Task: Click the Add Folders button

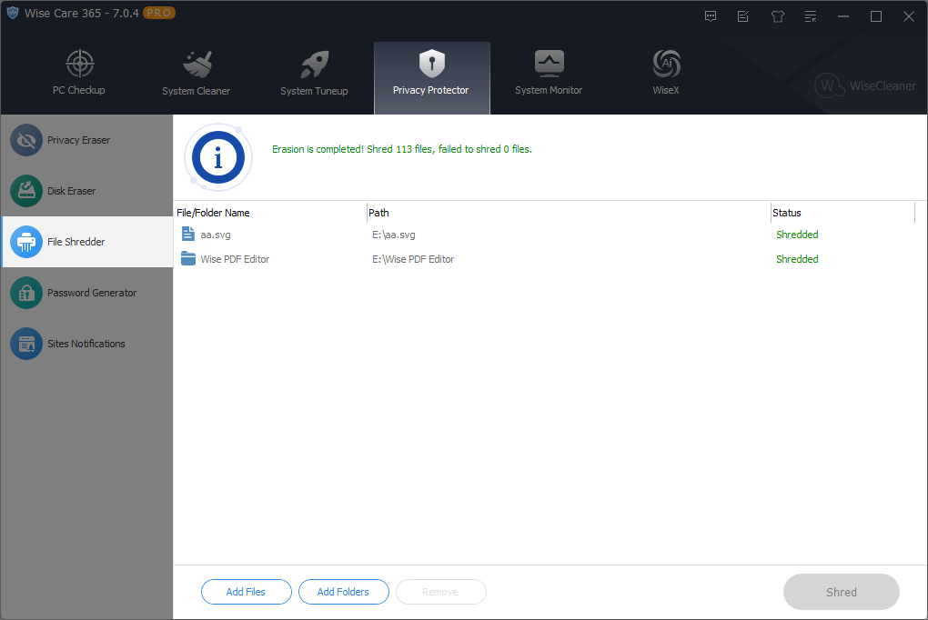Action: click(x=344, y=592)
